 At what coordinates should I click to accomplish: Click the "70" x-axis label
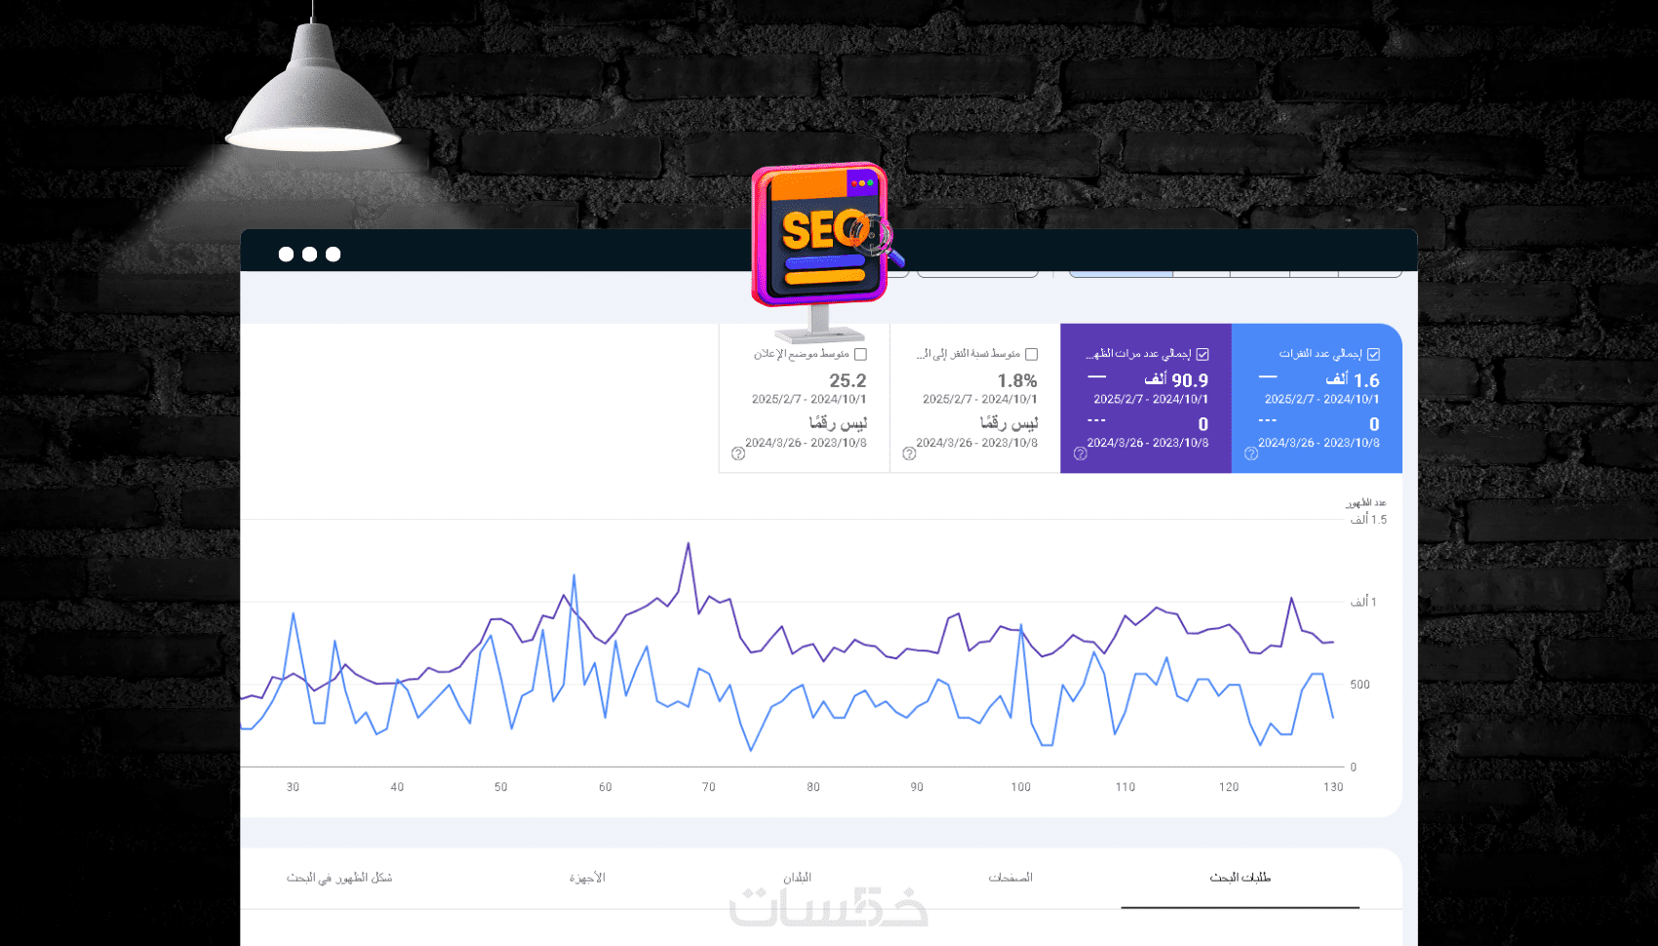pyautogui.click(x=708, y=787)
